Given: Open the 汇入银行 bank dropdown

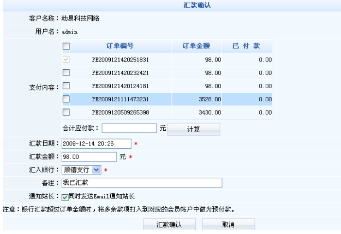Looking at the screenshot, I should pos(81,170).
